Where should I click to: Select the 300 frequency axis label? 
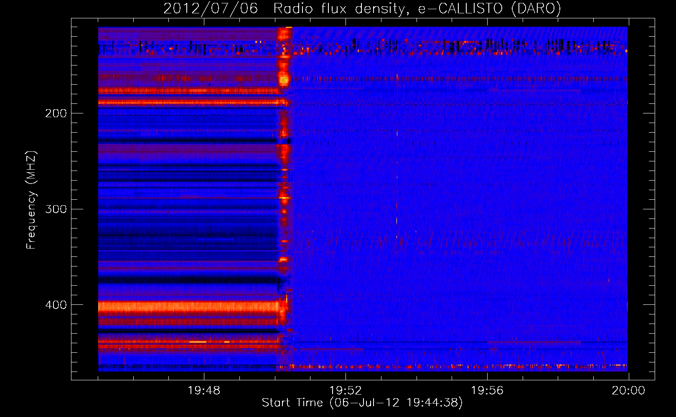click(56, 209)
